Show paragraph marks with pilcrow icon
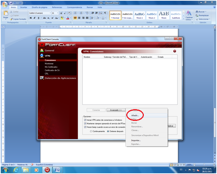Screen dimensions: 217x174 tap(105, 13)
